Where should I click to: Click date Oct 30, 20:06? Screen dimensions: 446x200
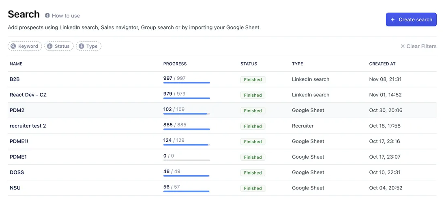[386, 110]
